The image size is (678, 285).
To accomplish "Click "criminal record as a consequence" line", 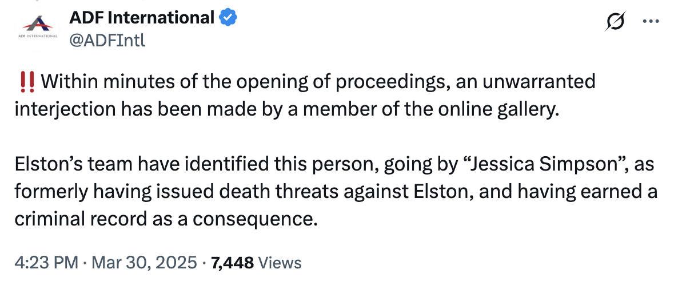I will tap(164, 220).
